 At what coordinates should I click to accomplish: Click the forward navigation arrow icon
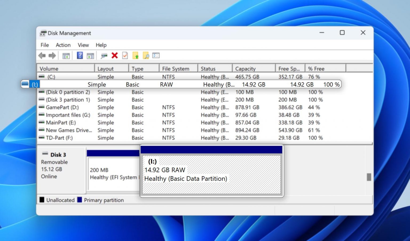coord(52,55)
